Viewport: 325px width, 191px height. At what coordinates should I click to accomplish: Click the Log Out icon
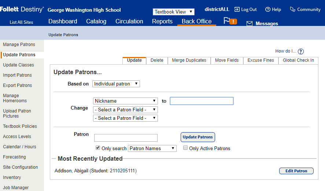(x=237, y=9)
